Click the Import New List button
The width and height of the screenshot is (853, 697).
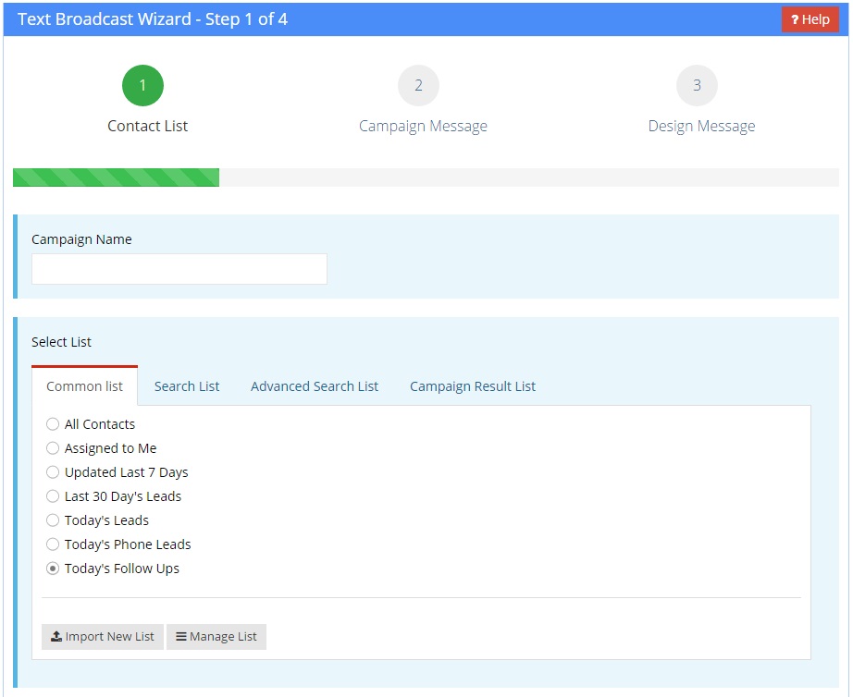tap(102, 636)
